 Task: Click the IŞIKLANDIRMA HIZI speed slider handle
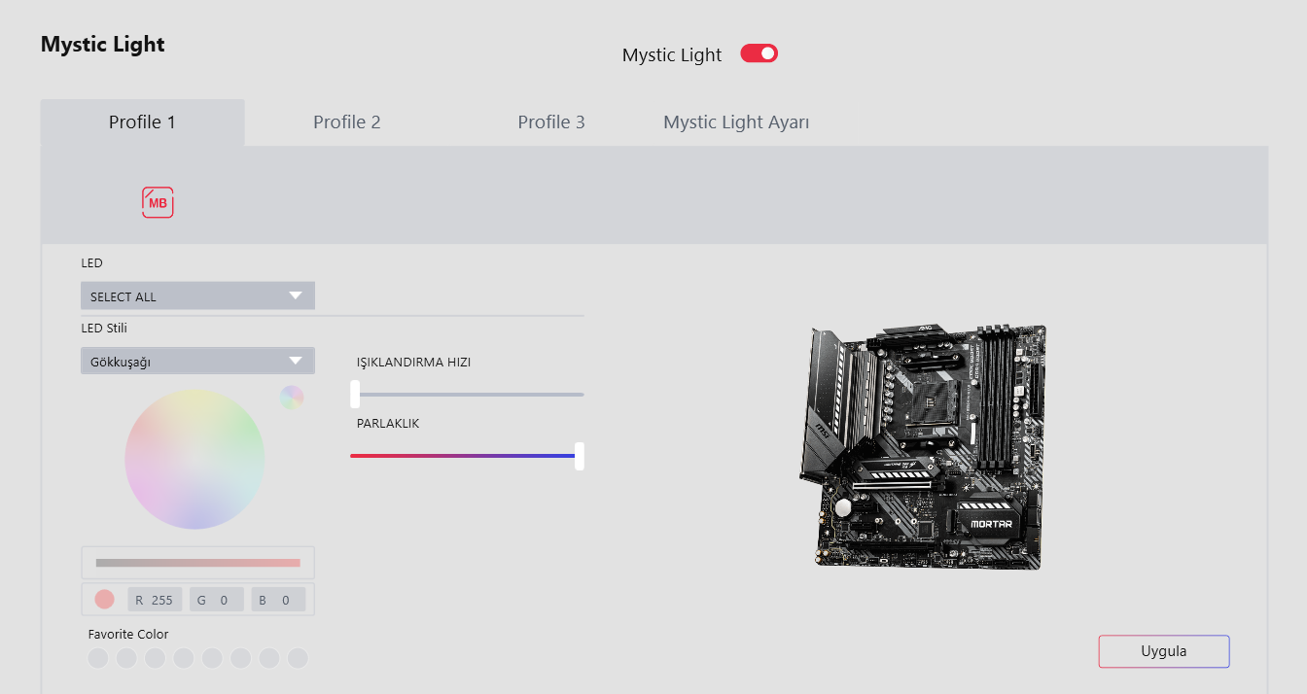click(x=355, y=394)
